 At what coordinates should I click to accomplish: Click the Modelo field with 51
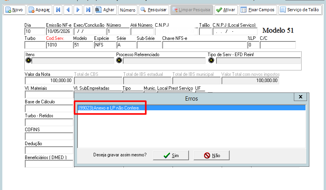point(83,45)
